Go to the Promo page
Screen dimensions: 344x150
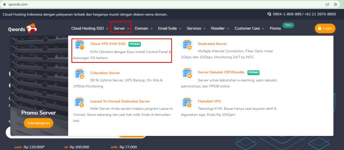tap(275, 29)
